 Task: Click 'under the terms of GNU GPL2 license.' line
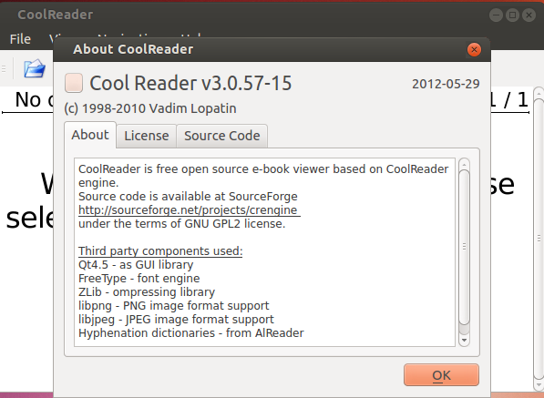(182, 224)
